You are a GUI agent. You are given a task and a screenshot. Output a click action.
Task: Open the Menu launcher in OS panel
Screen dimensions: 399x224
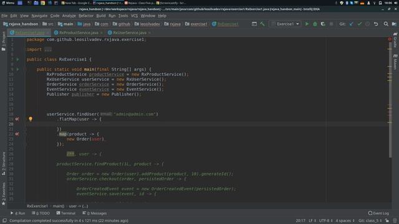8,2
